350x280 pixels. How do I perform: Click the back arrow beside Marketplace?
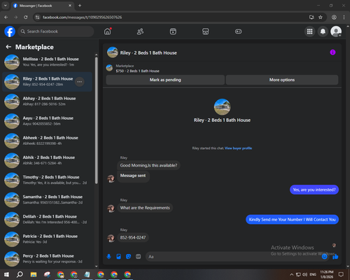pos(8,47)
